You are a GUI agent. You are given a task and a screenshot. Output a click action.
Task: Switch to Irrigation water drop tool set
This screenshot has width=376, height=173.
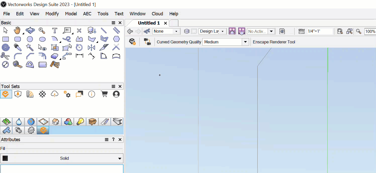18,122
